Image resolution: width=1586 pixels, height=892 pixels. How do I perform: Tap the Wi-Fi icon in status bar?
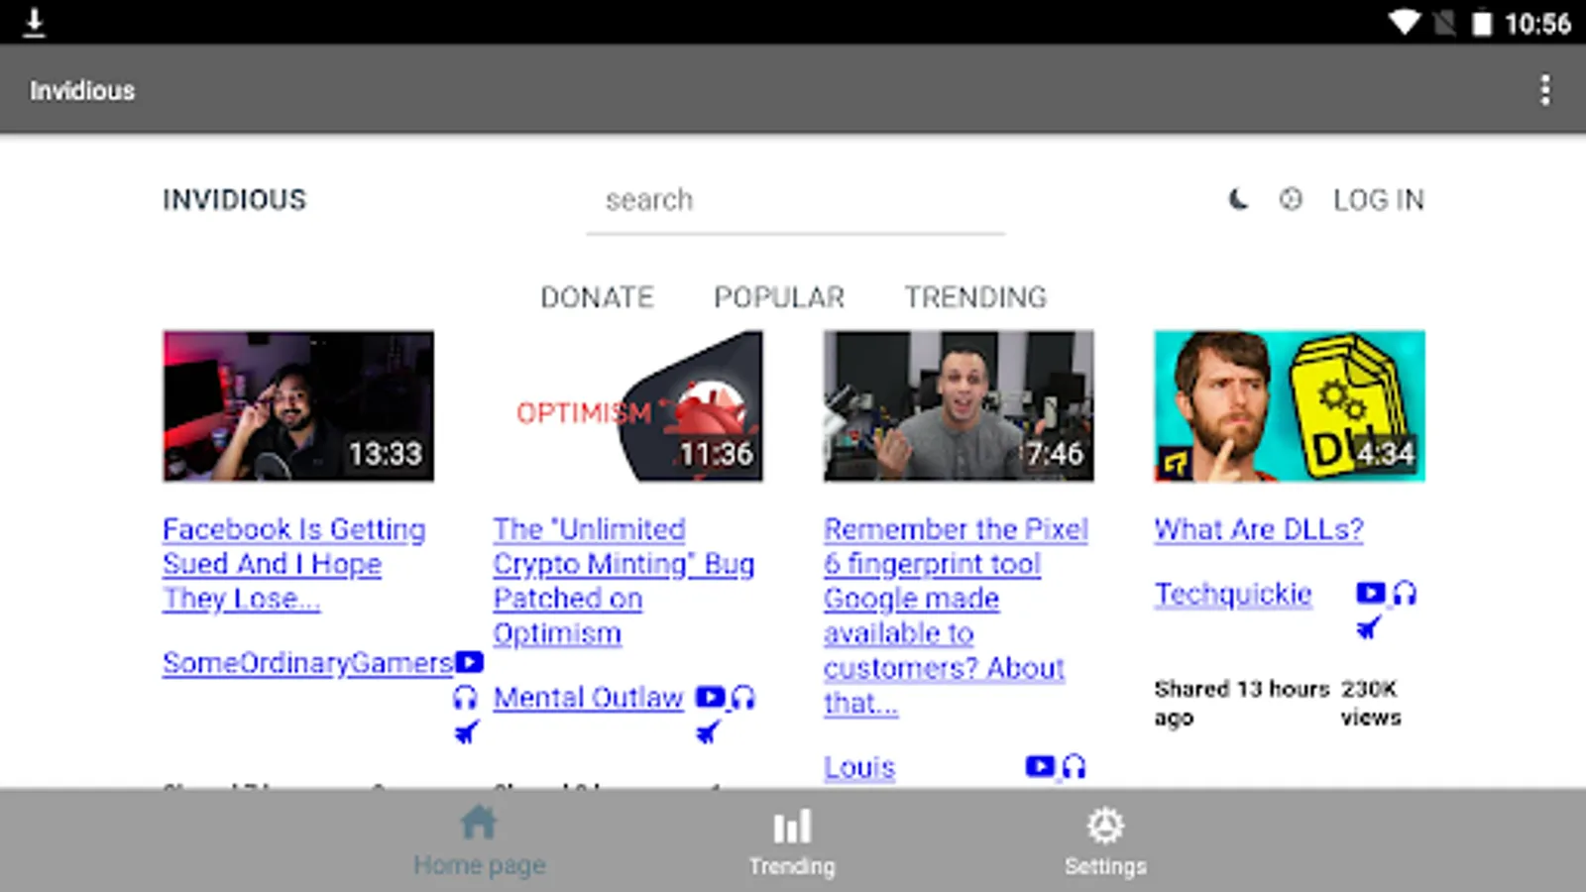pyautogui.click(x=1404, y=22)
